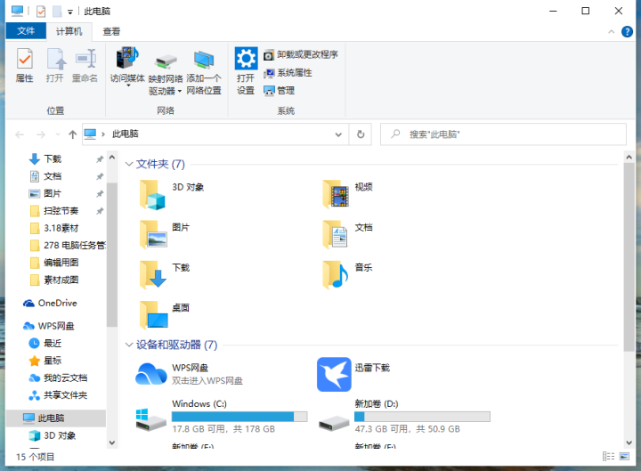The image size is (641, 471).
Task: Select the 下载 folder in main pane
Action: click(x=153, y=275)
